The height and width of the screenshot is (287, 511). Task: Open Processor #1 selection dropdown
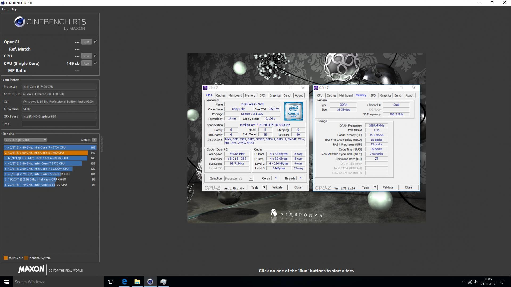tap(239, 178)
